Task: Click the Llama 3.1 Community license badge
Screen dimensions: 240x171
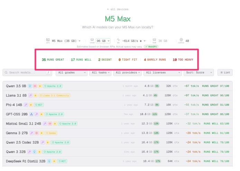Action: (54, 96)
